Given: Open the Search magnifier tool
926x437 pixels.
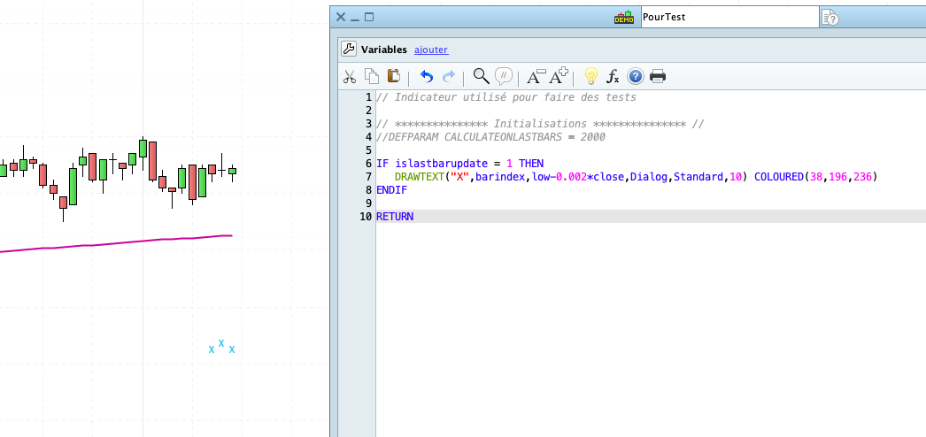Looking at the screenshot, I should (482, 76).
